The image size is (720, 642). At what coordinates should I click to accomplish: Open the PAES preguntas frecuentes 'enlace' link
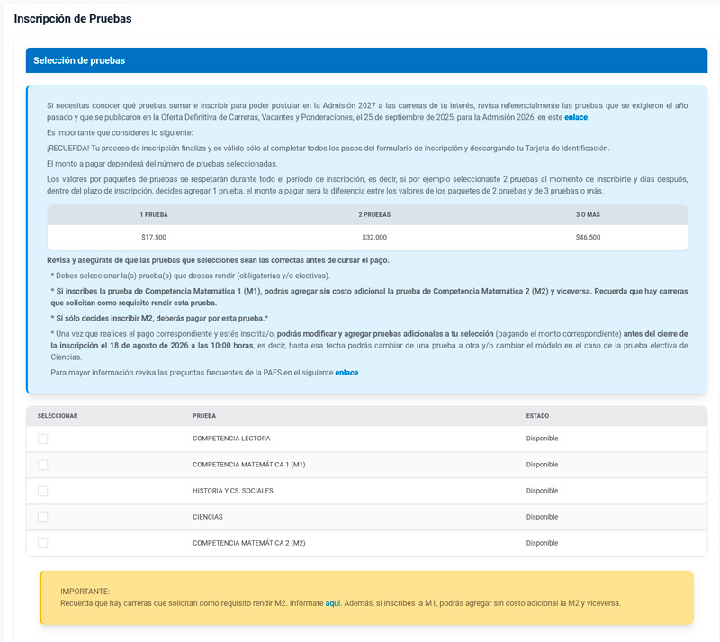[x=346, y=373]
